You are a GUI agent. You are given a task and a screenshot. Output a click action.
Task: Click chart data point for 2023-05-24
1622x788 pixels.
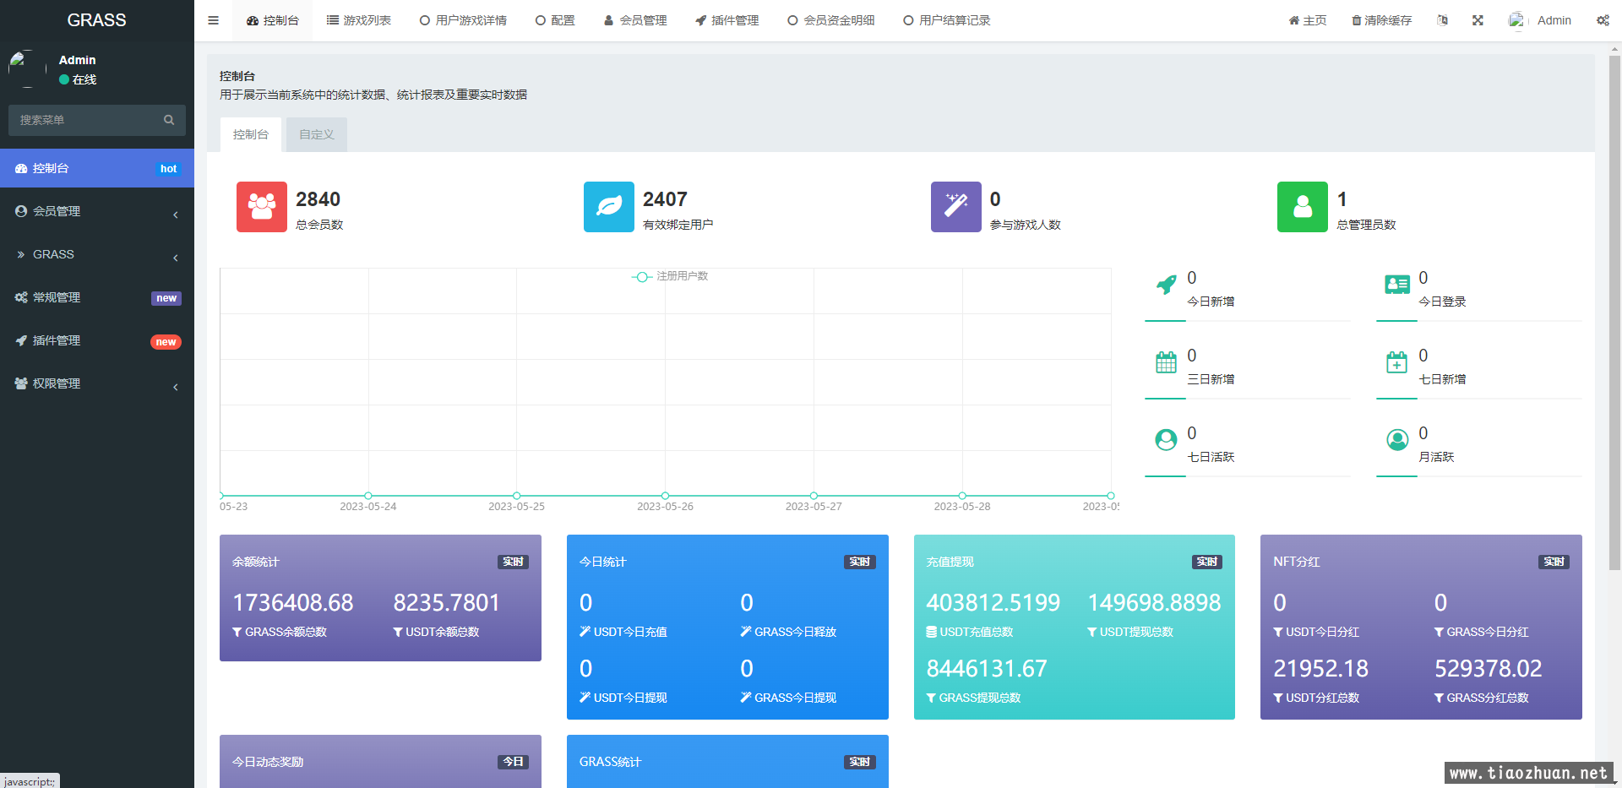tap(368, 496)
